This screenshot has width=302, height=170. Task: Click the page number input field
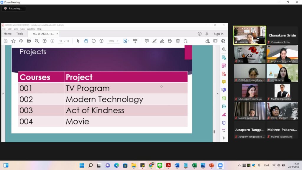click(x=61, y=41)
